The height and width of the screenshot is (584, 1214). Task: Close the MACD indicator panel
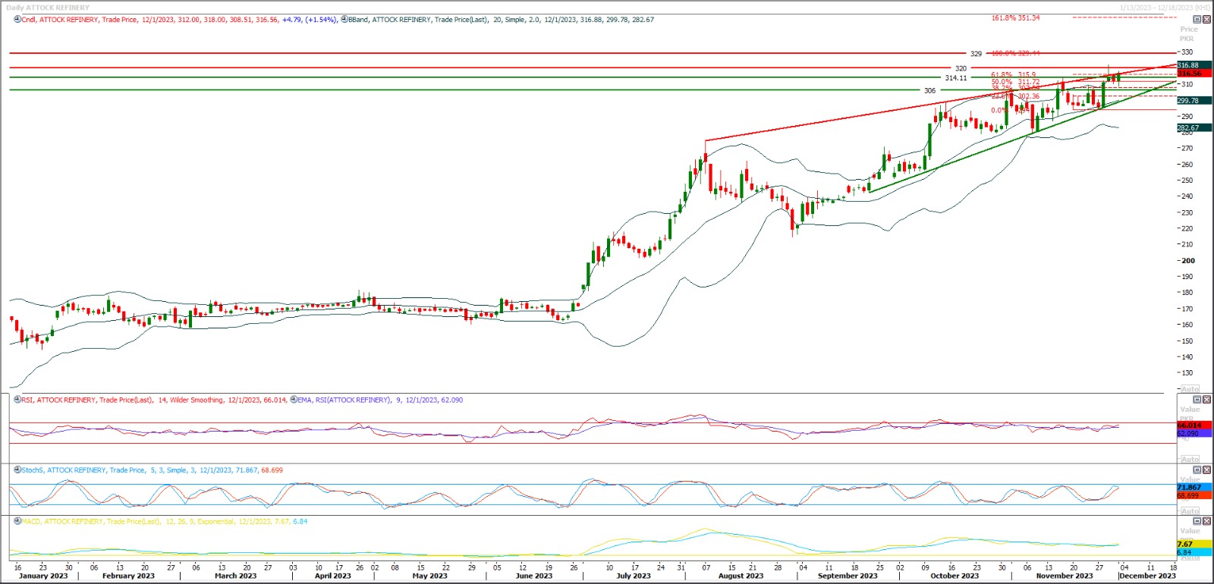pos(1207,521)
